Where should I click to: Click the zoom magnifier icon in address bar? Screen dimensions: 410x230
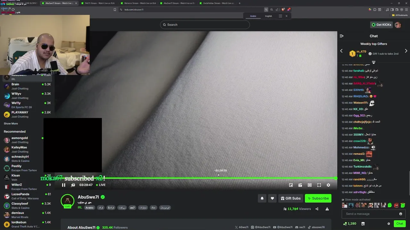272,10
